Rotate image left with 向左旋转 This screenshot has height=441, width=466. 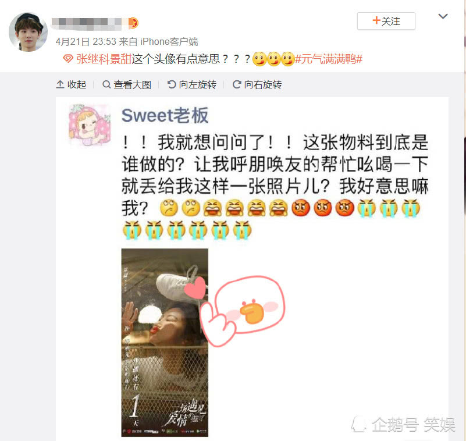[191, 85]
